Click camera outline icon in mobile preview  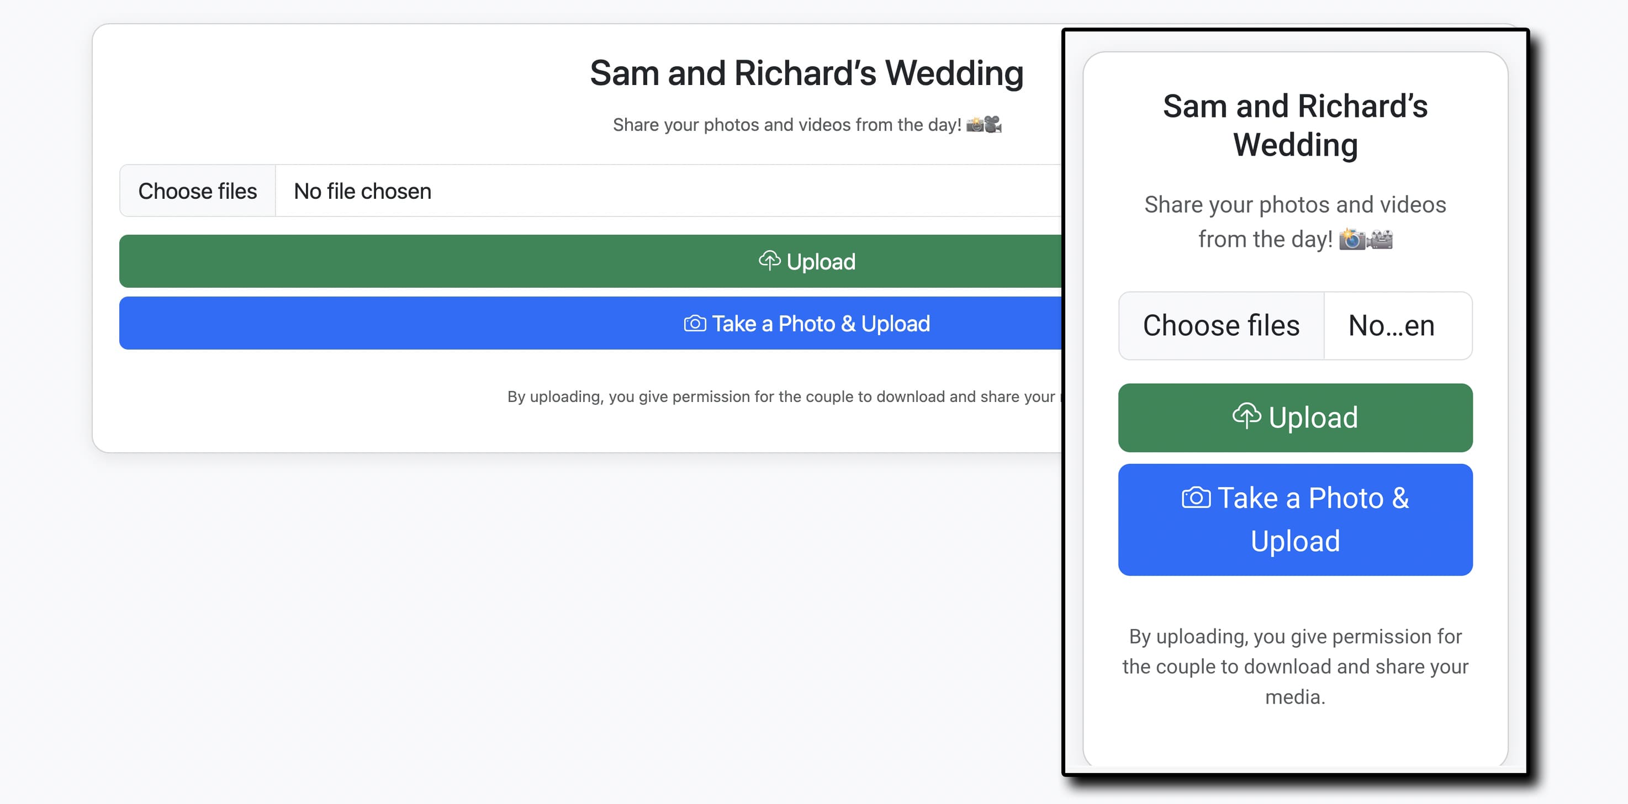pyautogui.click(x=1196, y=498)
